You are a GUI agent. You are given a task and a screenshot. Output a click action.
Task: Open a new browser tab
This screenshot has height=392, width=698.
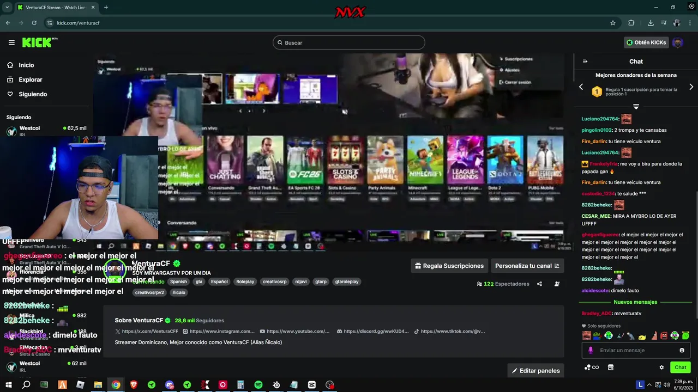tap(106, 7)
